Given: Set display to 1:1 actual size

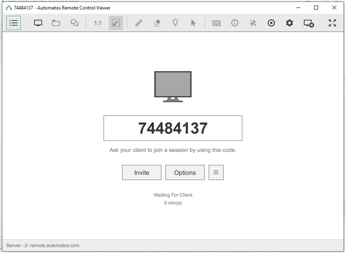Looking at the screenshot, I should coord(97,23).
